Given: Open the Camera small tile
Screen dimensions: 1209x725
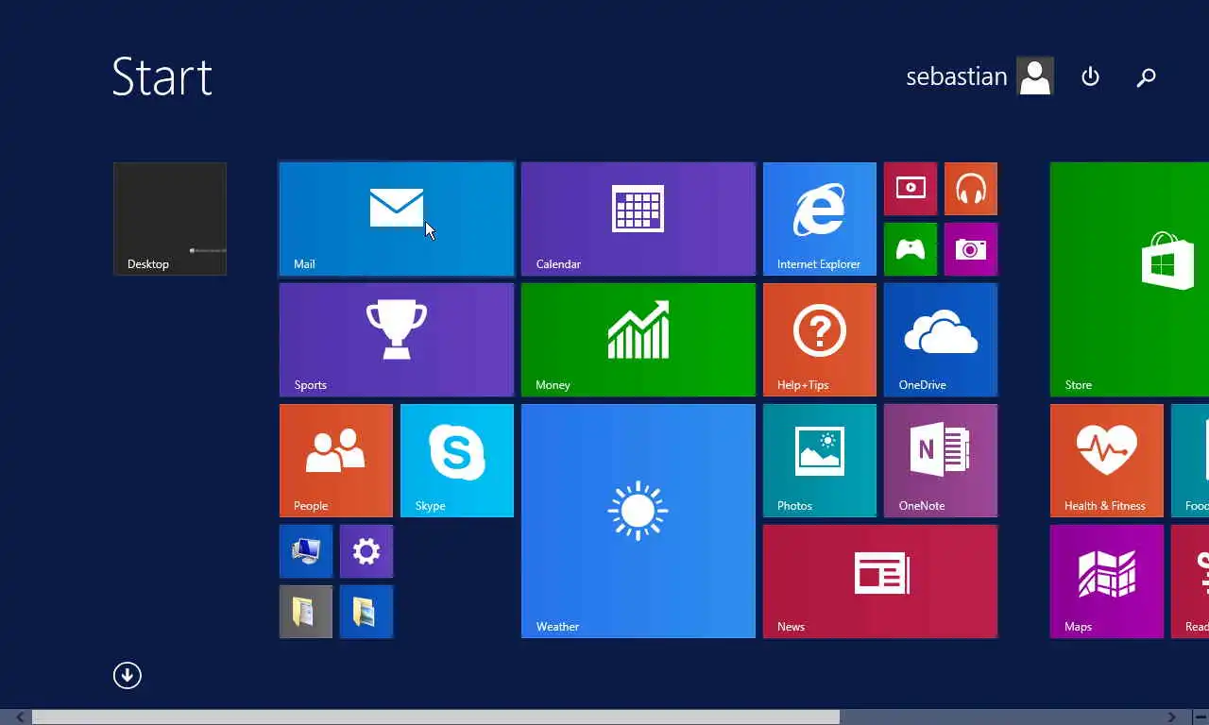Looking at the screenshot, I should (971, 249).
